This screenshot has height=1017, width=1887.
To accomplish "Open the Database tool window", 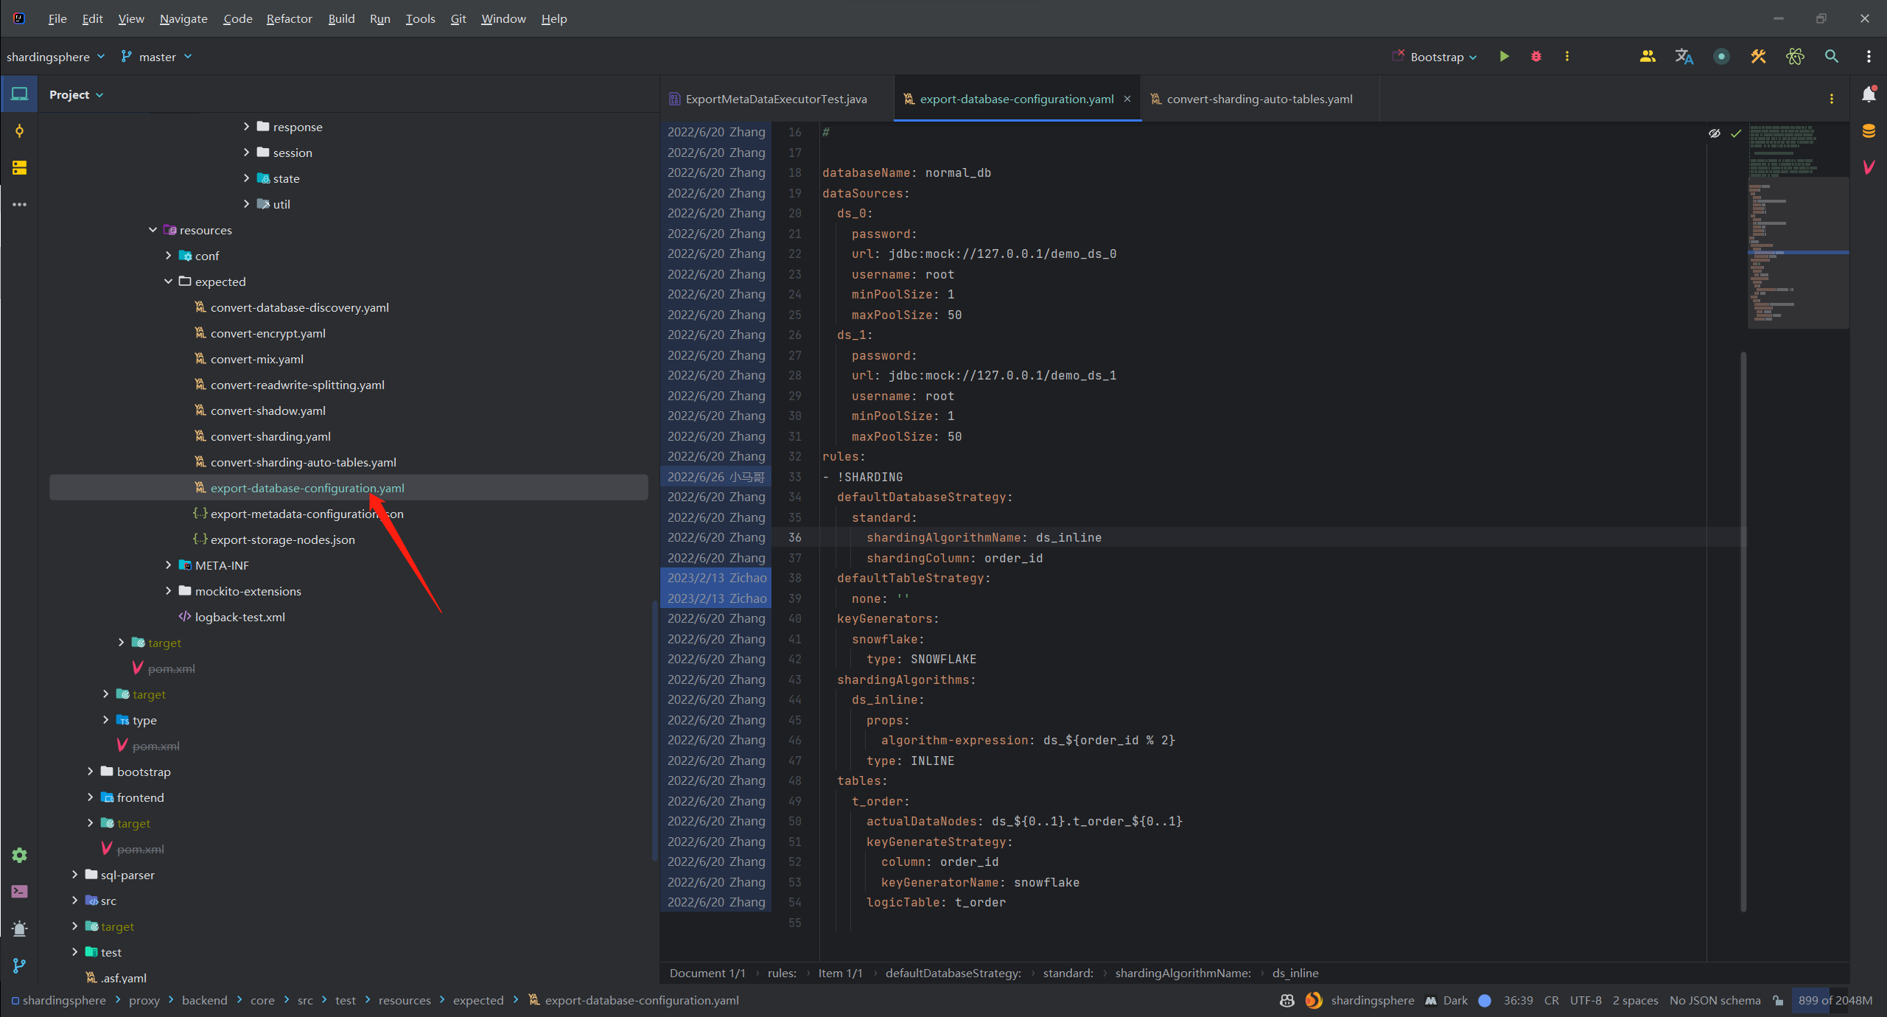I will 1868,131.
